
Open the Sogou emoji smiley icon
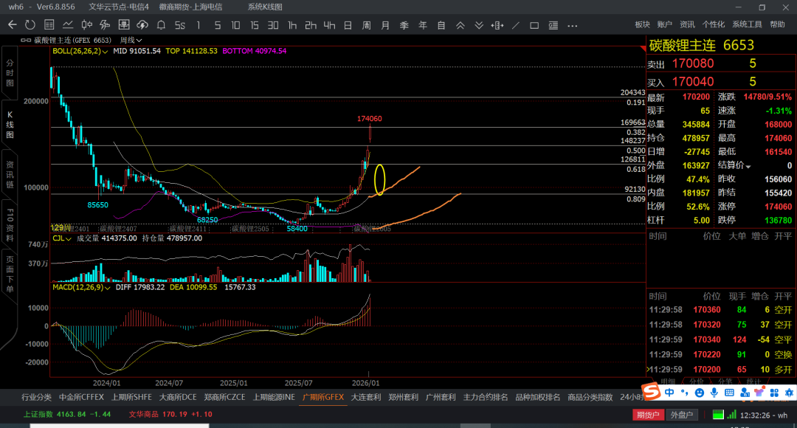(x=700, y=393)
